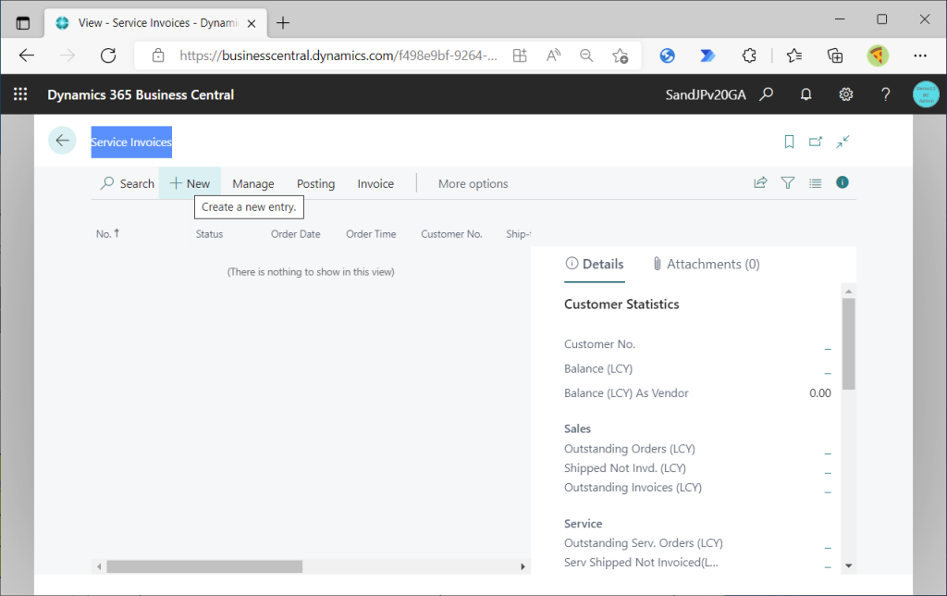This screenshot has width=947, height=596.
Task: Select the Details tab in the FactBox
Action: tap(595, 264)
